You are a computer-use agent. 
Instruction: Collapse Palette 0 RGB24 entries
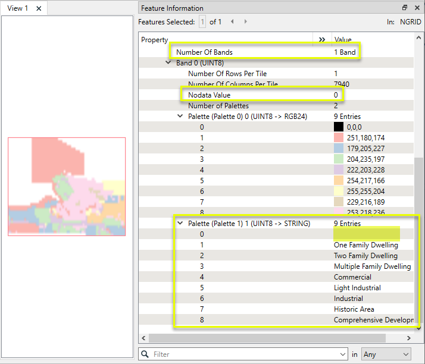[x=180, y=117]
